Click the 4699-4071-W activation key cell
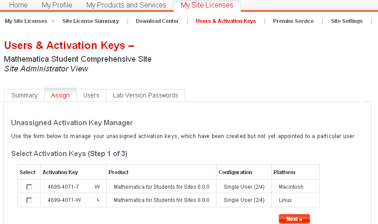The image size is (378, 224). [x=73, y=200]
